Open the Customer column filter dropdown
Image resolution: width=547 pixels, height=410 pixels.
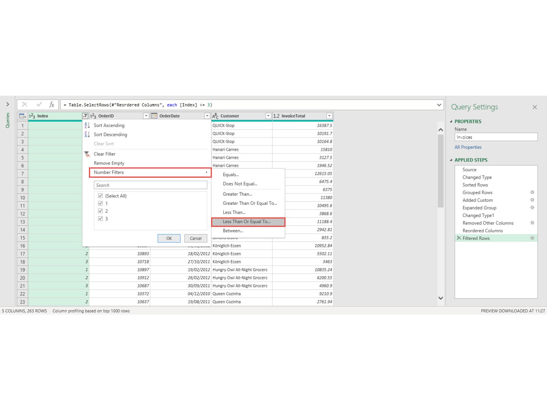(268, 116)
